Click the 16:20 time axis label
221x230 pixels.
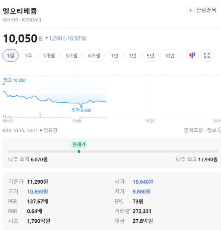[150, 121]
